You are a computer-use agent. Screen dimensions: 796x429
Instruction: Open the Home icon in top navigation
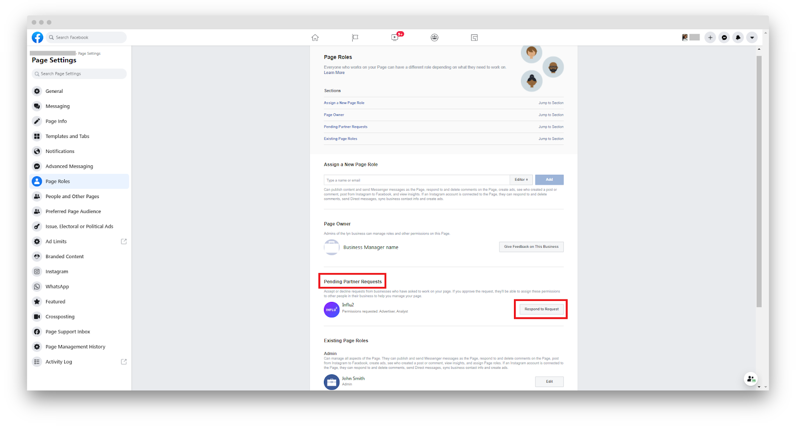pyautogui.click(x=315, y=38)
